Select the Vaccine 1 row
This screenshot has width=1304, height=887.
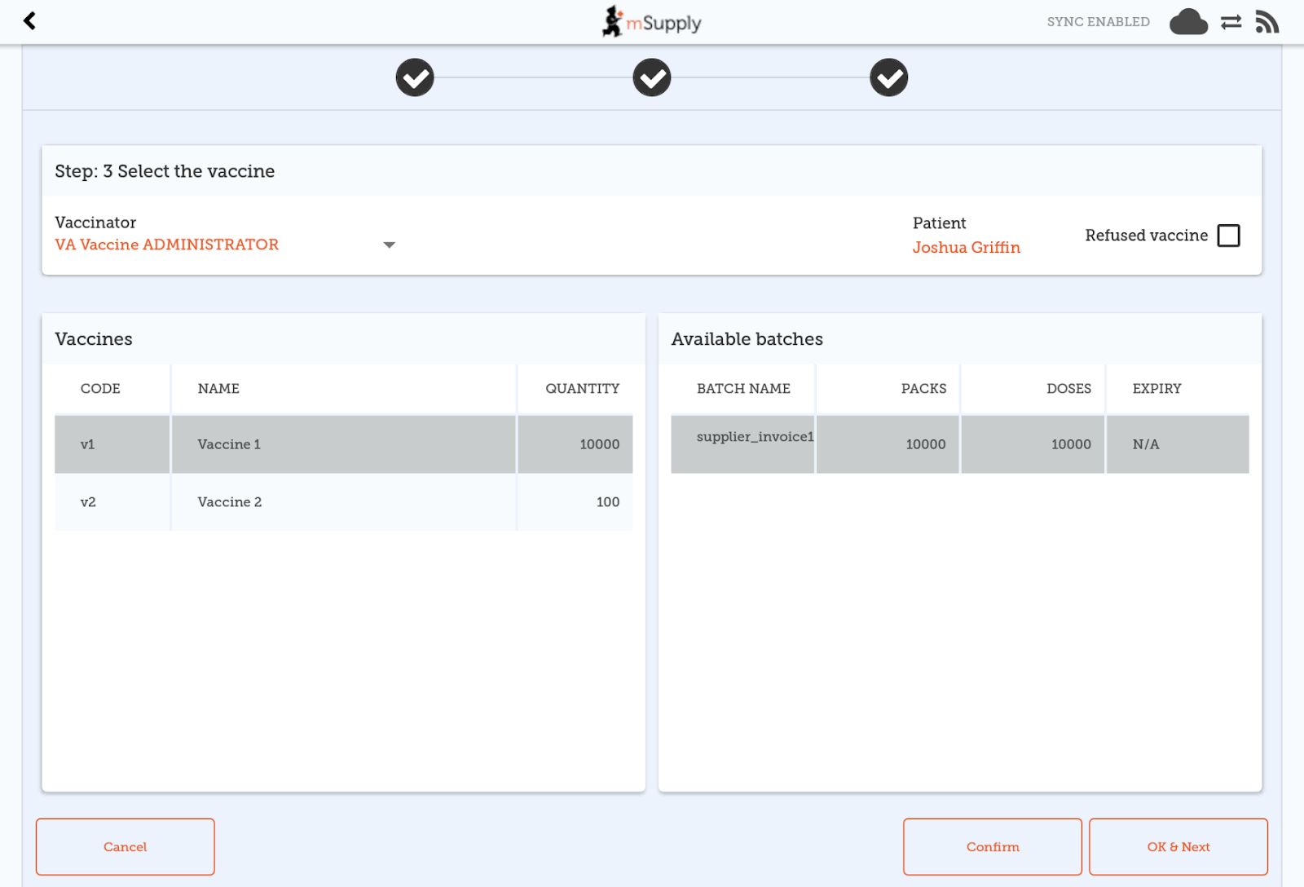pyautogui.click(x=342, y=444)
